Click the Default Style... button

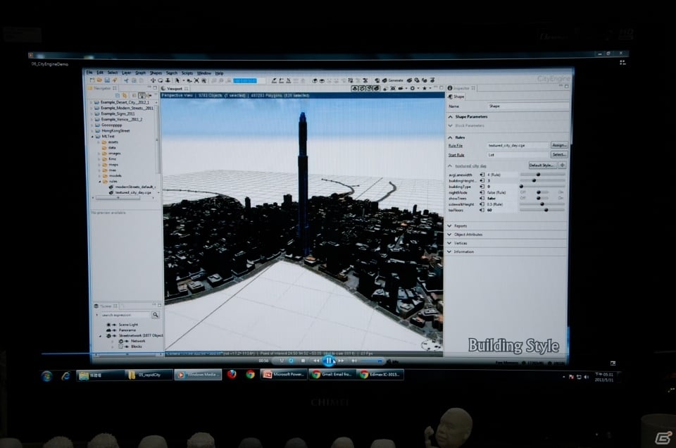click(542, 165)
